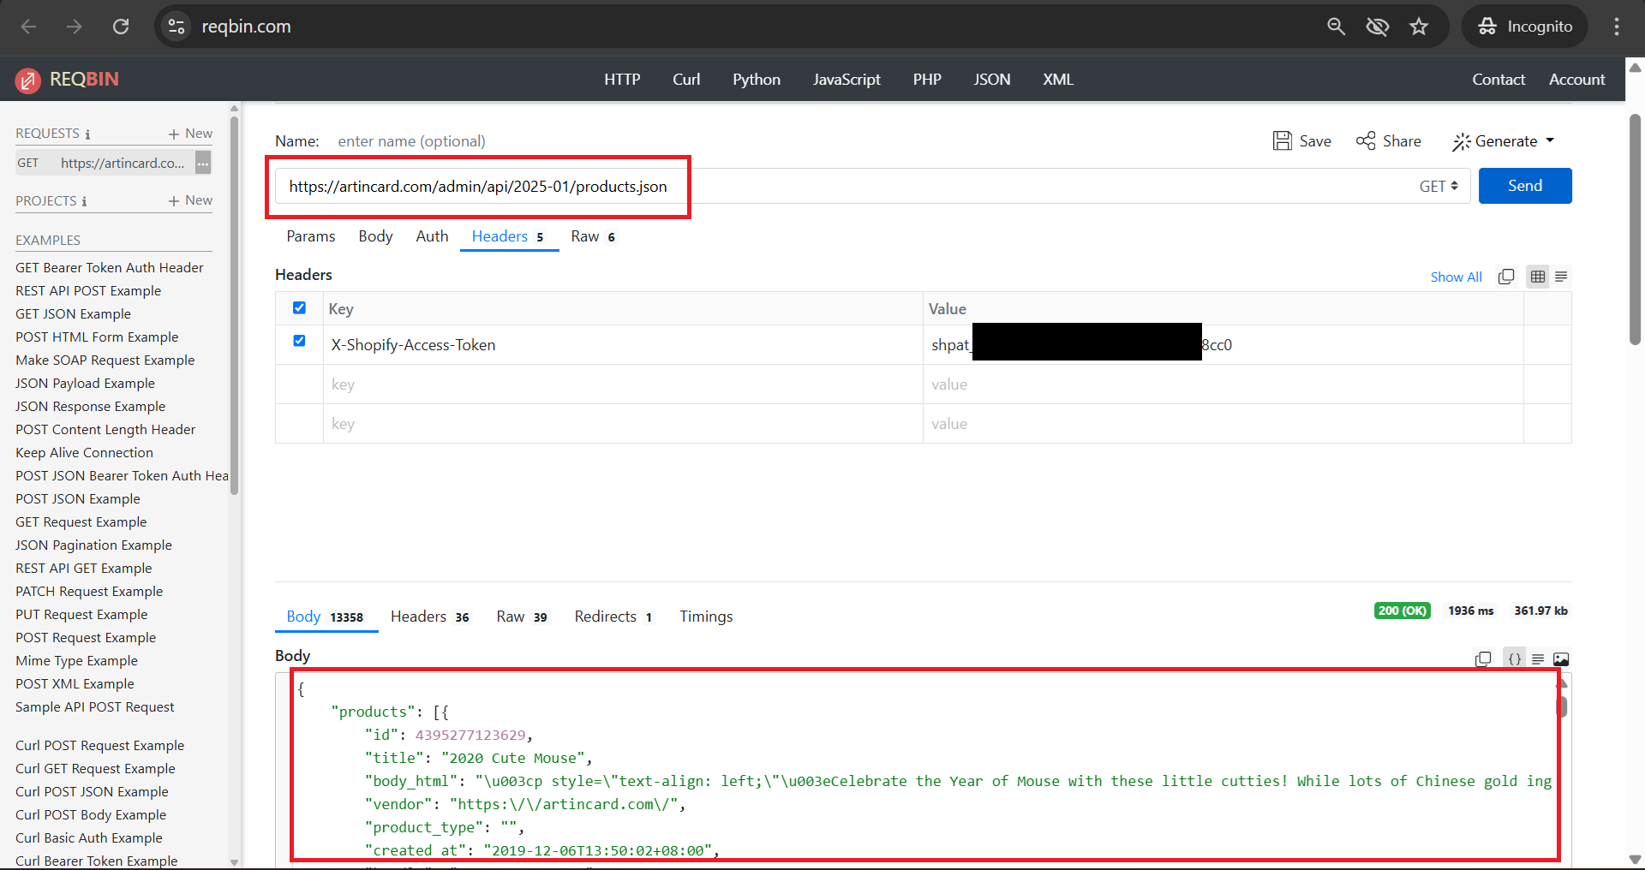Open the JavaScript menu
1645x870 pixels.
[846, 80]
